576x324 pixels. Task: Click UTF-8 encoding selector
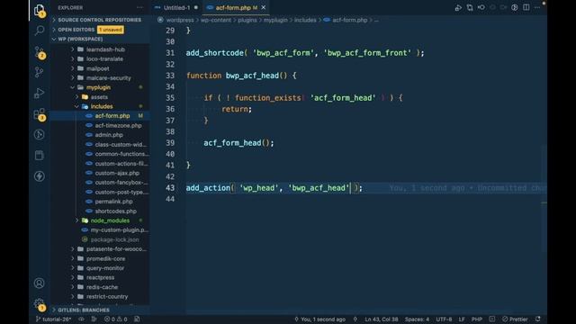point(444,319)
